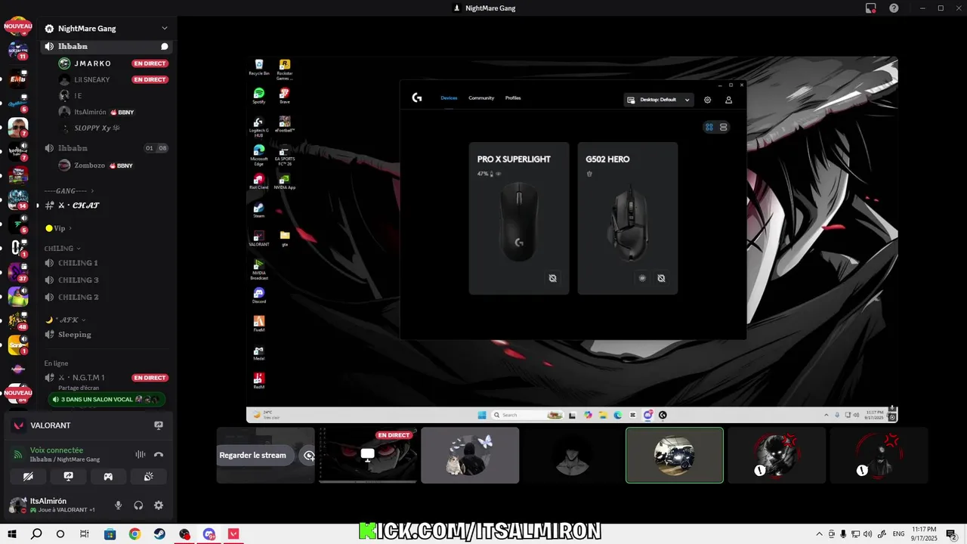967x544 pixels.
Task: Open FiveM shortcut on streamed desktop
Action: tap(259, 323)
